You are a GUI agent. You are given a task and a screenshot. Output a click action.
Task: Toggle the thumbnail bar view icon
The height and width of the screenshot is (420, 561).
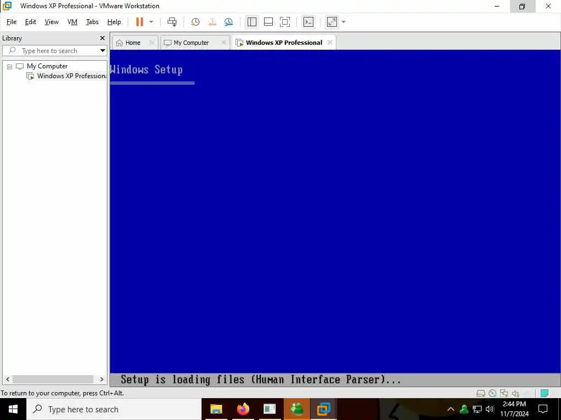tap(268, 22)
